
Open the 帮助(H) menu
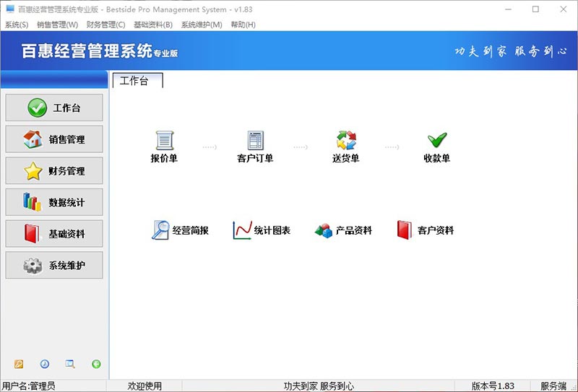coord(243,25)
